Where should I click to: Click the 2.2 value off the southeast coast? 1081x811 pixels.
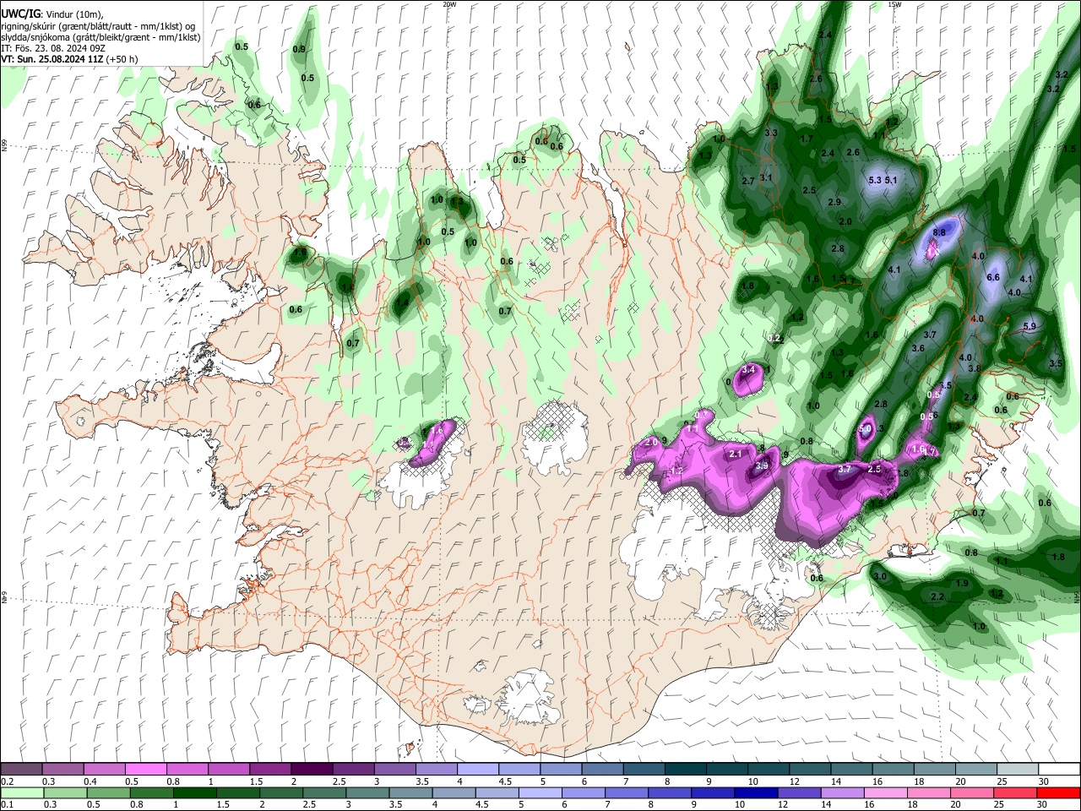click(x=937, y=596)
